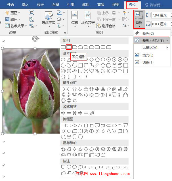
Task: Choose the plus sign in equation shapes
Action: click(x=63, y=113)
